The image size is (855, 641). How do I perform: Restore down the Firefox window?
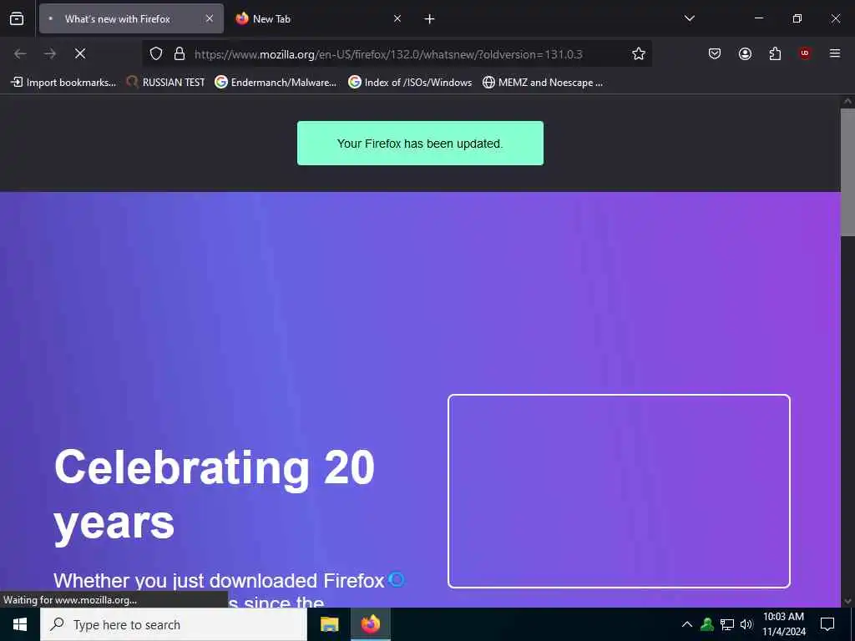click(797, 18)
